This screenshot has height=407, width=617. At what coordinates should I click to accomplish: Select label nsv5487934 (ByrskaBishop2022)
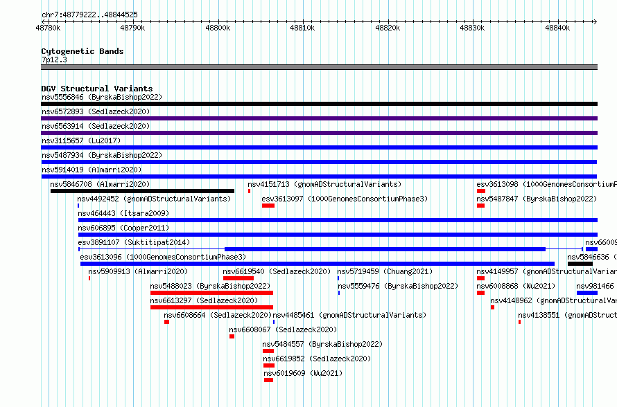102,155
